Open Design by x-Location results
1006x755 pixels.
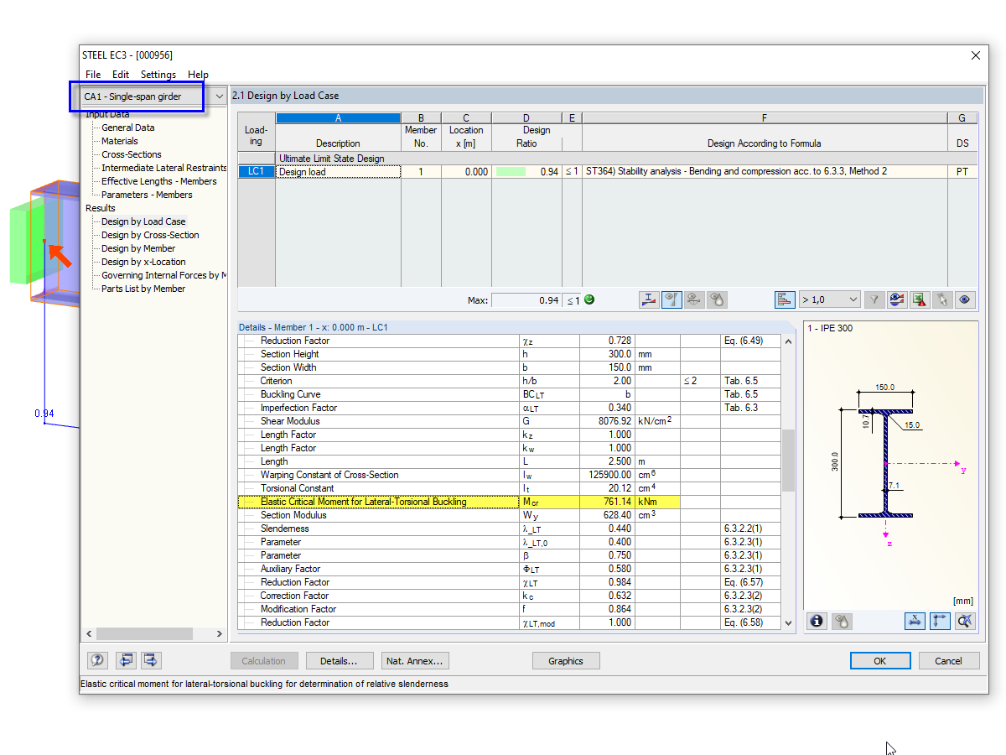pos(143,262)
